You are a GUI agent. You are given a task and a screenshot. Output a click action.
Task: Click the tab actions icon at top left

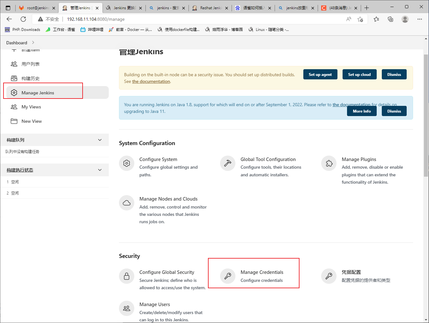pos(8,8)
